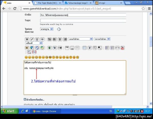The height and width of the screenshot is (119, 153).
Task: Insert marquee with the ←M button
Action: pyautogui.click(x=60, y=48)
